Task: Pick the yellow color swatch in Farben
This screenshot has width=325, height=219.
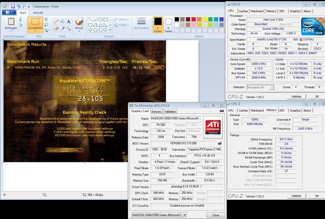Action: (205, 19)
